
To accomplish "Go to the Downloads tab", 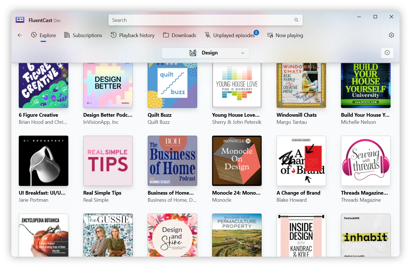I will [x=180, y=35].
